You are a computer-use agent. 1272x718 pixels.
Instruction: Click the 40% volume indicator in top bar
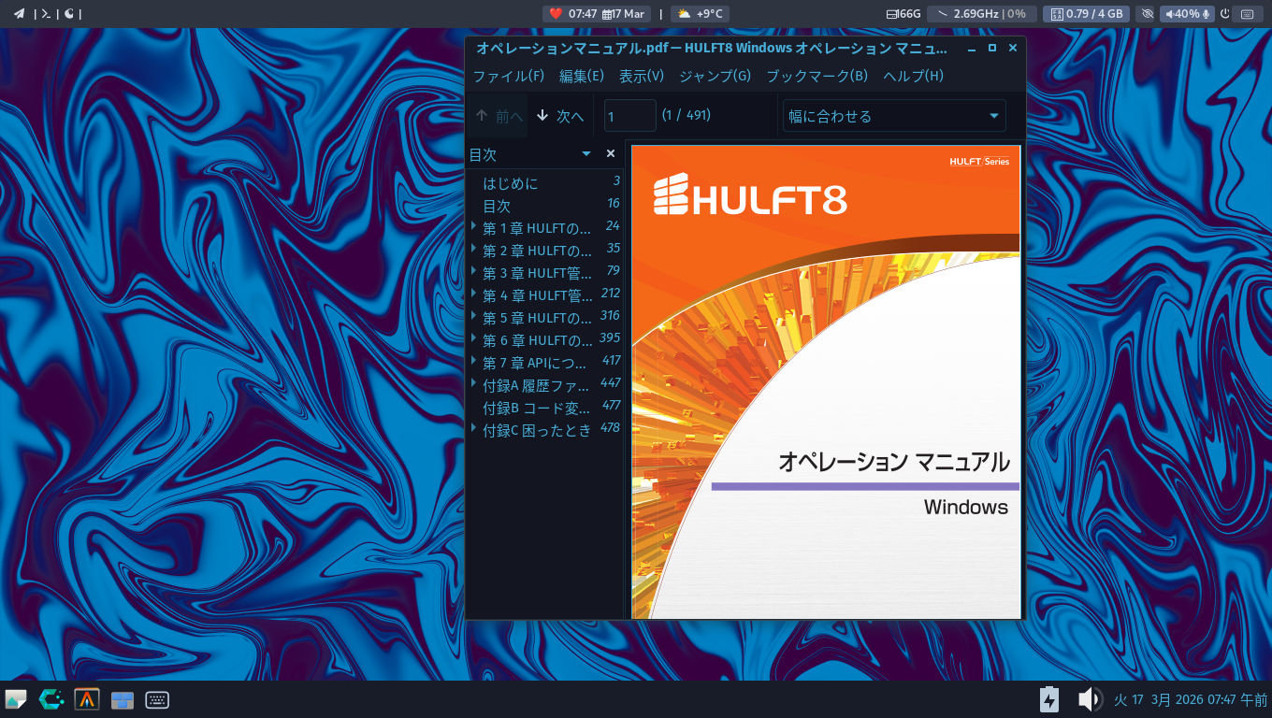1188,13
